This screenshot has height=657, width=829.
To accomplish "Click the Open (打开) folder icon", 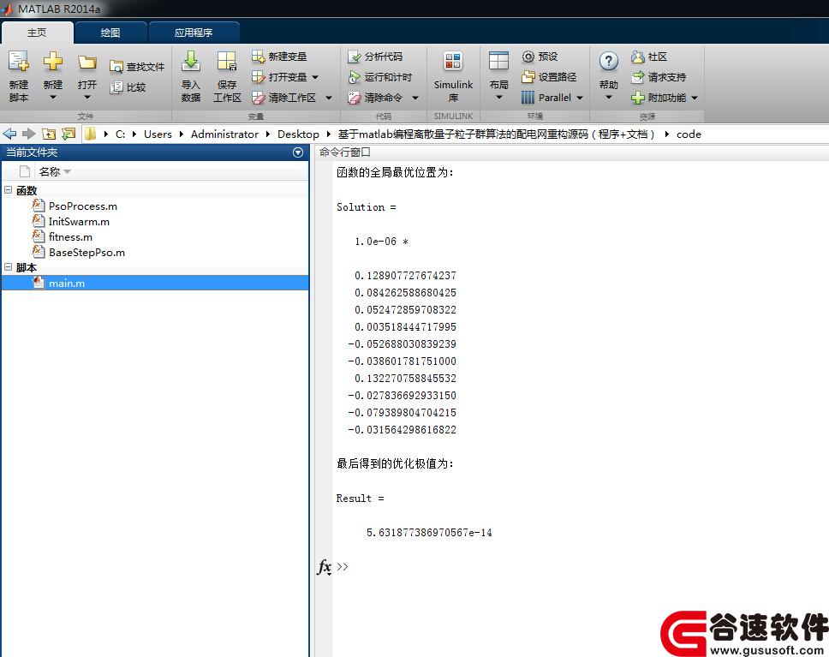I will 87,63.
